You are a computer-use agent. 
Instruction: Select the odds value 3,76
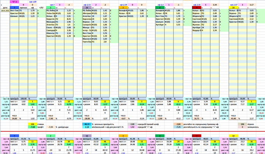(x=105, y=33)
